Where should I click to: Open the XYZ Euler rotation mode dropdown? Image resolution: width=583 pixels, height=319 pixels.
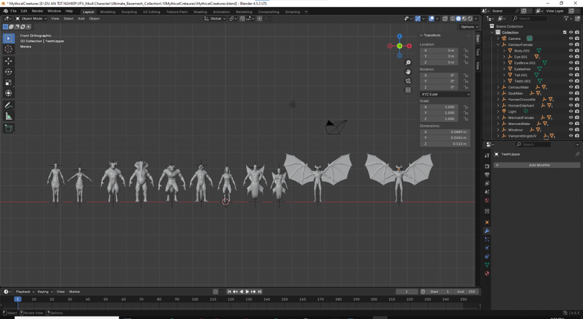click(445, 94)
